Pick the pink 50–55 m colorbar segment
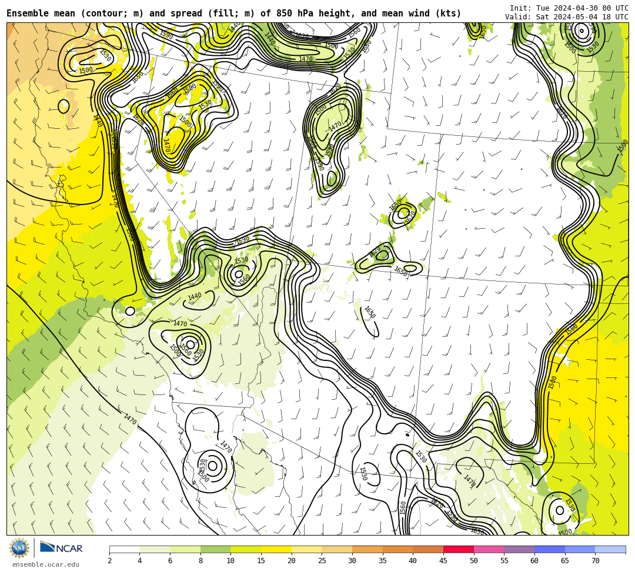Screen dimensions: 635x572 point(489,549)
